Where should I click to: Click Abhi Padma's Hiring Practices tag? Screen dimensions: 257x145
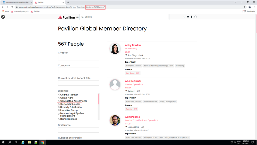[x=150, y=137]
